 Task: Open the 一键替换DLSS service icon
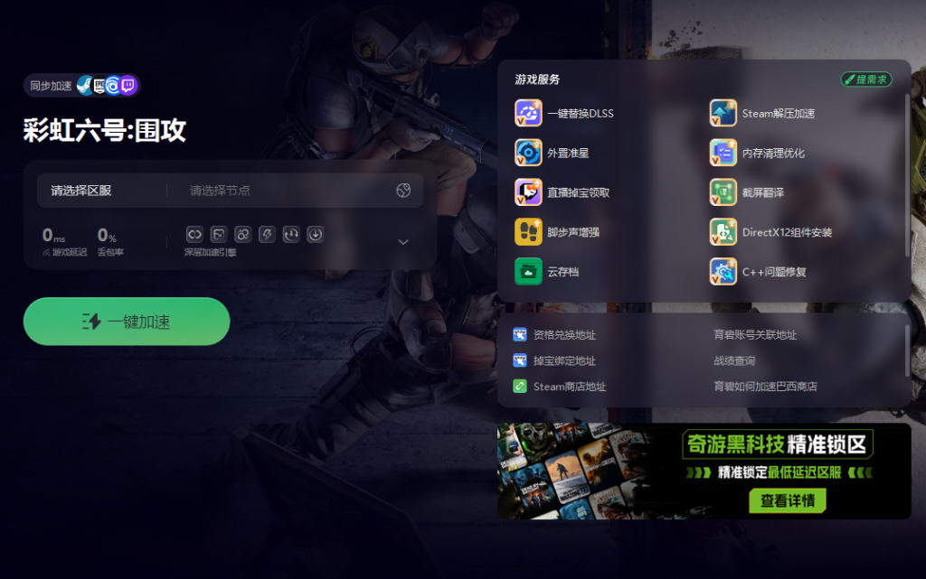[528, 113]
